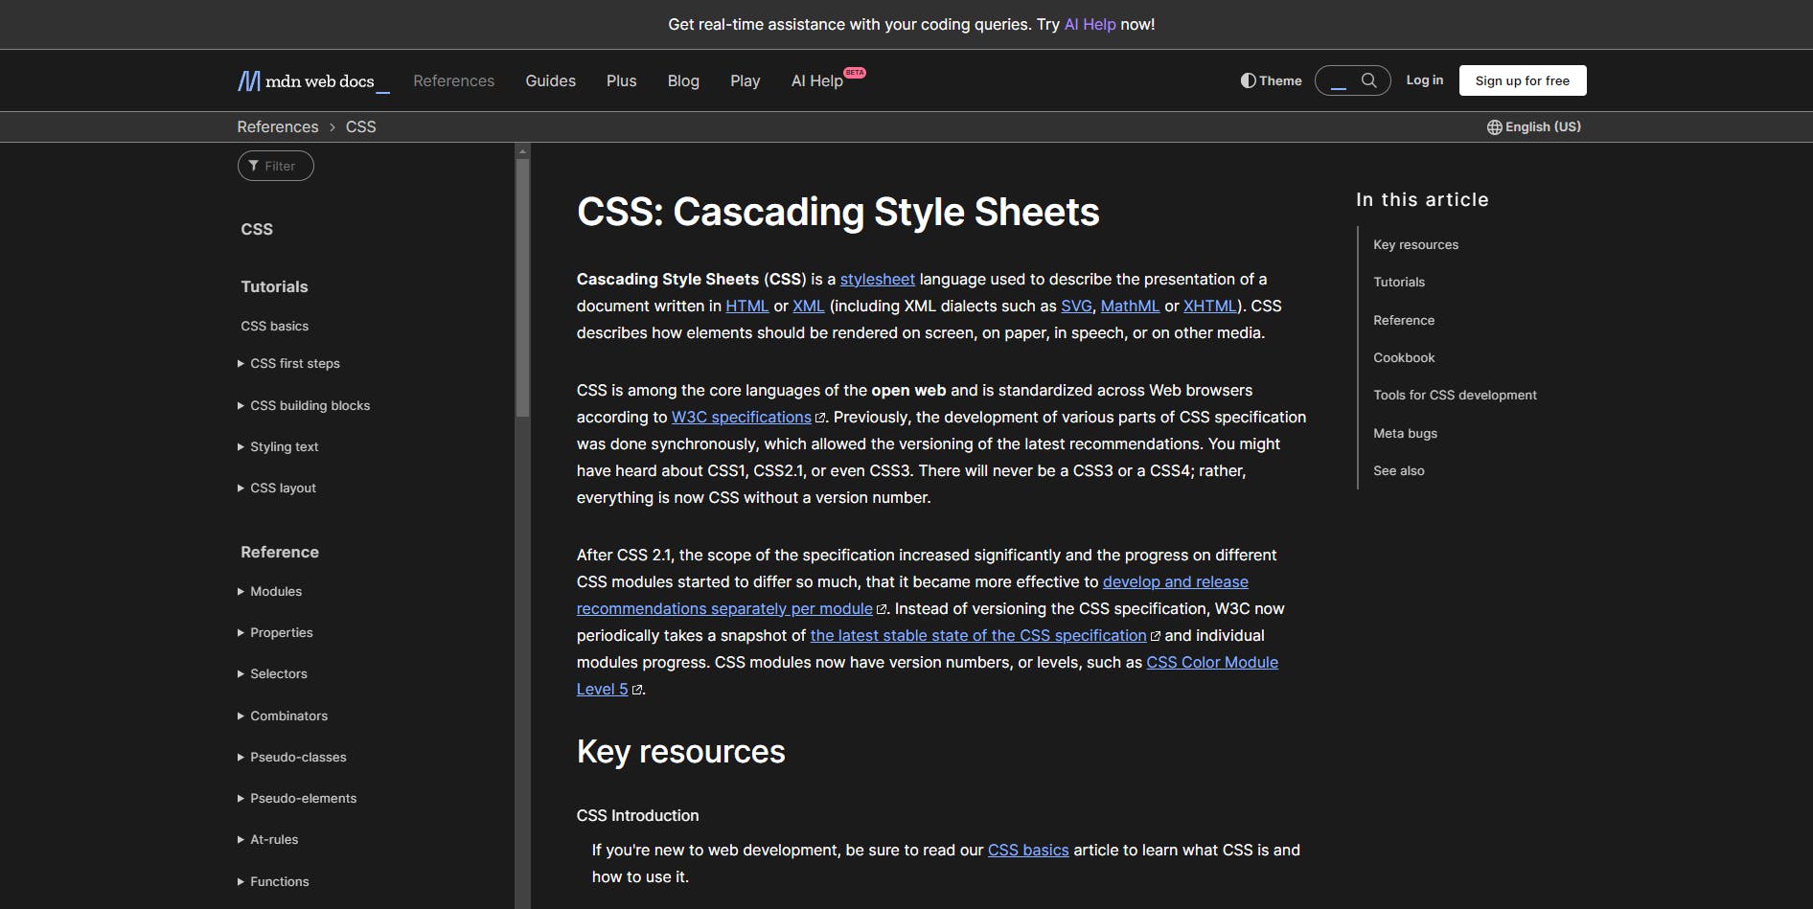Click the sidebar scrollbar up arrow
This screenshot has height=909, width=1813.
[522, 150]
